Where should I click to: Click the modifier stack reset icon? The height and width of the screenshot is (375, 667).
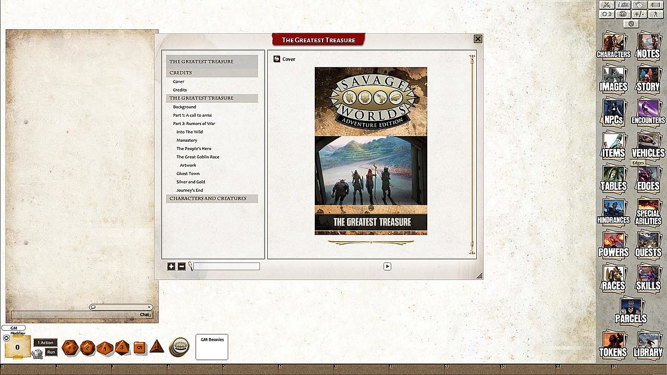click(6, 338)
